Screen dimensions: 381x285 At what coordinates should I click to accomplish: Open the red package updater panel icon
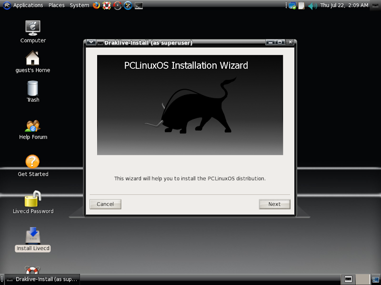[117, 5]
